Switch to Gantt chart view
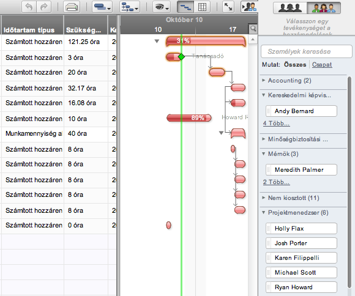Screen dimensions: 355x296 pos(185,7)
